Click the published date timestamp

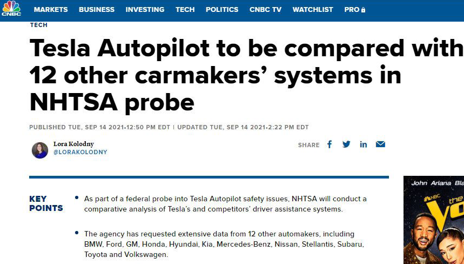pos(99,127)
